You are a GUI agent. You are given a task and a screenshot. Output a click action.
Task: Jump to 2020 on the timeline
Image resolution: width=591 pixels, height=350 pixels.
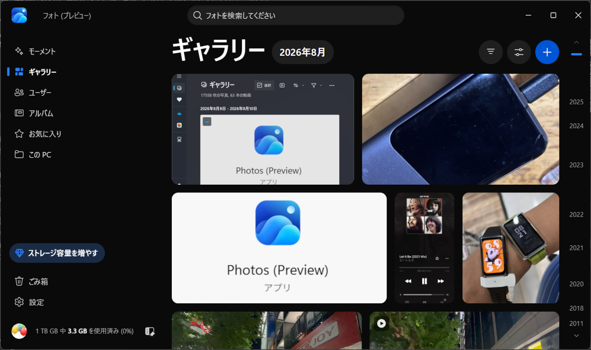coord(576,284)
